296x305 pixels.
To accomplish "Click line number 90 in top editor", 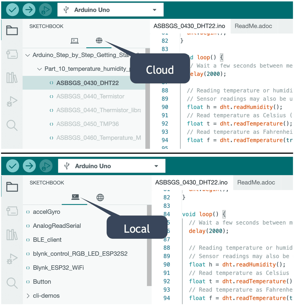I will (x=165, y=107).
